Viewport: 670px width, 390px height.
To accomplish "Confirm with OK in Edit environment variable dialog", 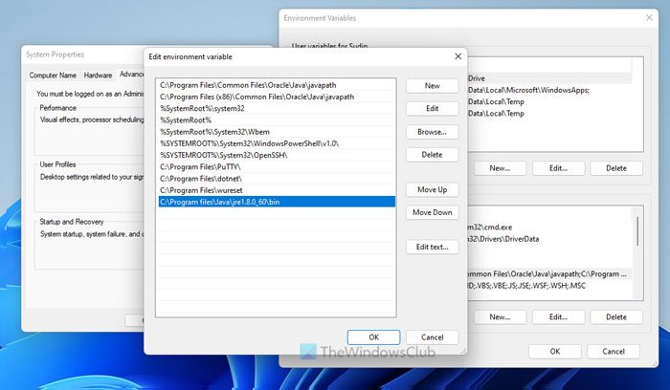I will coord(374,337).
